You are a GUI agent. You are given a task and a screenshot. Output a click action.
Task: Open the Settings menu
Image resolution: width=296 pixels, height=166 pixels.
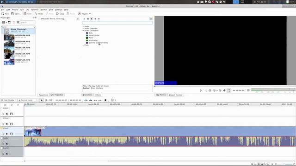[x=59, y=10]
